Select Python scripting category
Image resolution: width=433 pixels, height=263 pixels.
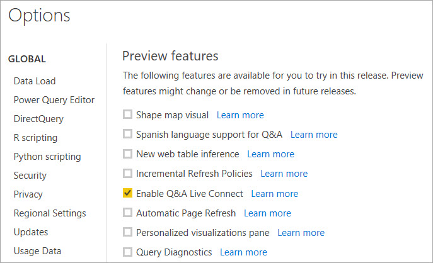click(47, 157)
